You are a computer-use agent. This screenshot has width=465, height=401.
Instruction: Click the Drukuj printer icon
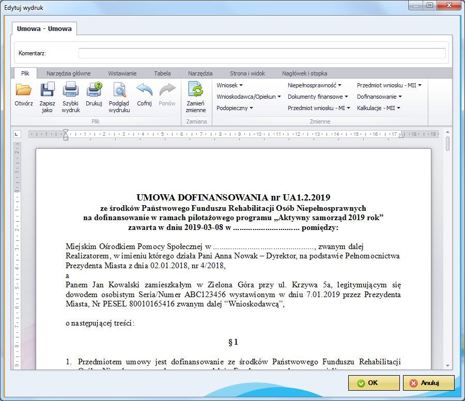click(94, 95)
